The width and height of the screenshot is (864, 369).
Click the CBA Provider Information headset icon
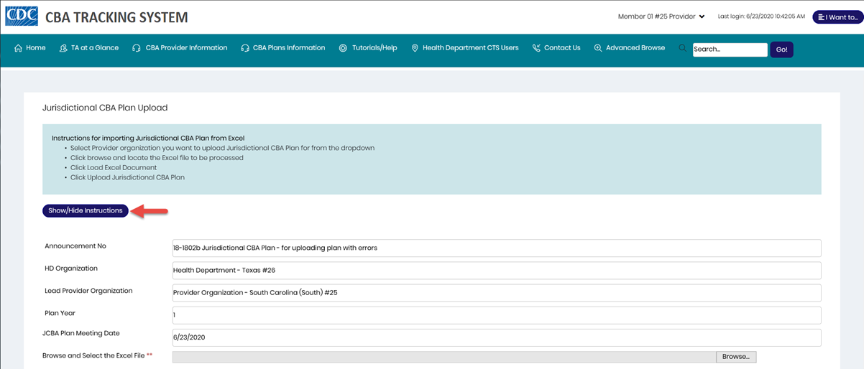click(137, 48)
